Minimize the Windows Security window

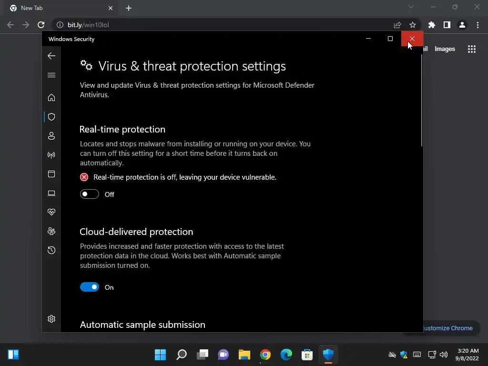(368, 39)
